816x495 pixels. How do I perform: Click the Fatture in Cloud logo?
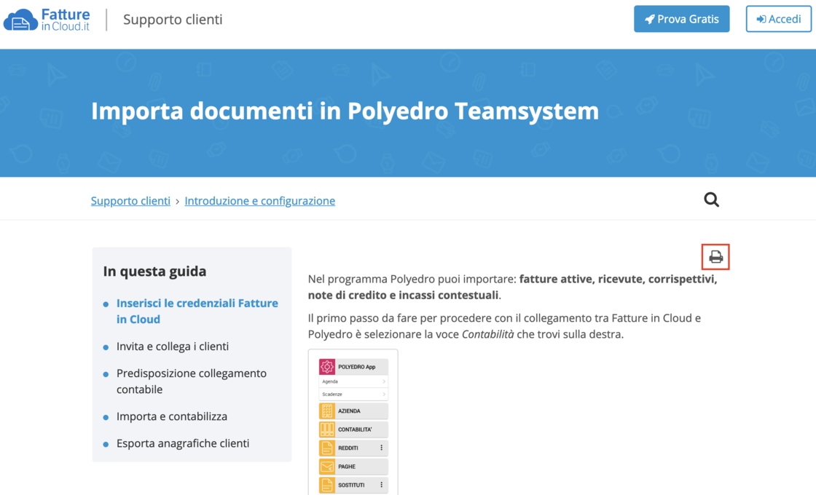pyautogui.click(x=47, y=20)
